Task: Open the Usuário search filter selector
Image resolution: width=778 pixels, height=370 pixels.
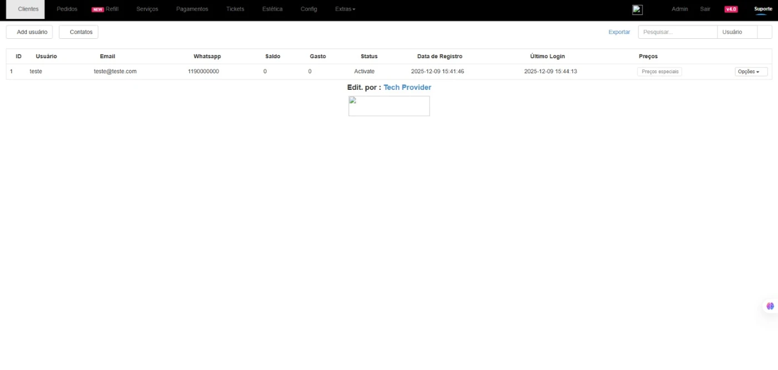Action: (x=737, y=32)
